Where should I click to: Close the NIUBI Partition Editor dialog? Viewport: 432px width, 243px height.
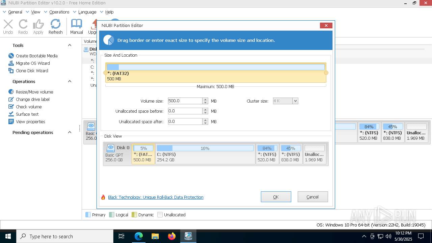[x=326, y=25]
